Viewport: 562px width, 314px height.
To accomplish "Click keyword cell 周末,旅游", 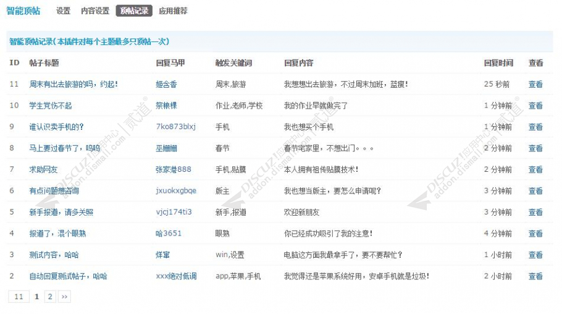I will [230, 84].
